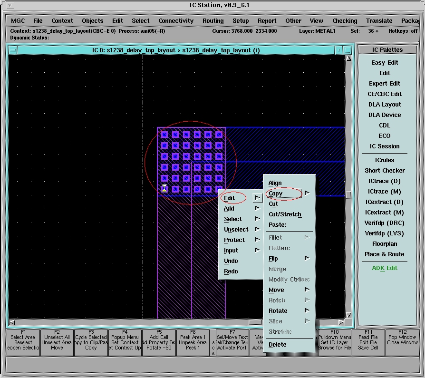Screen dimensions: 425x378
Task: Open the Connectivity menu
Action: [x=176, y=21]
